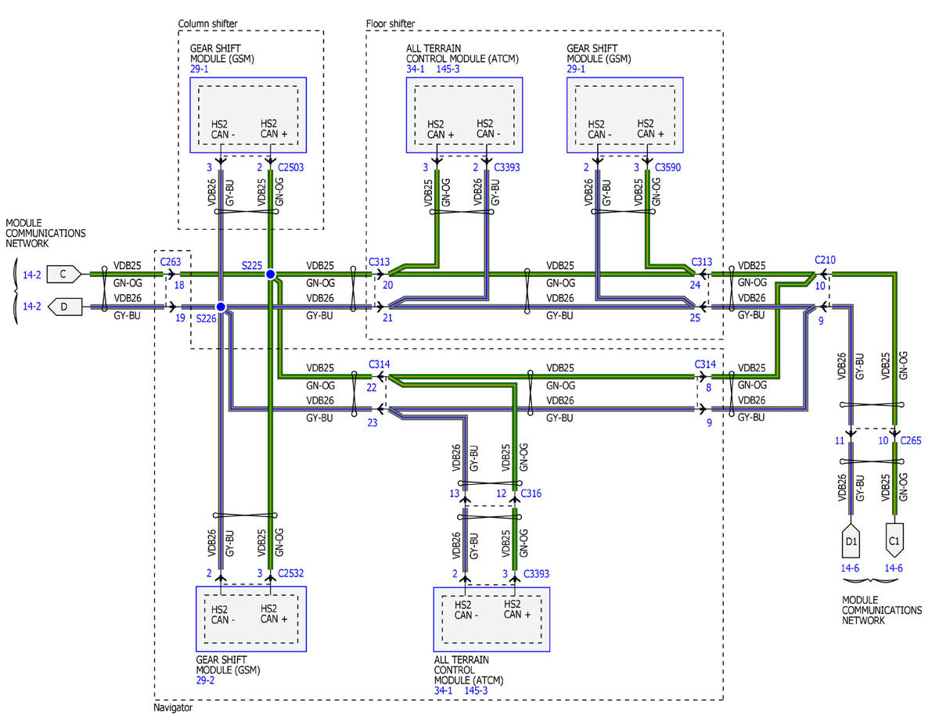The height and width of the screenshot is (725, 939).
Task: Open the C2503 connector link
Action: pyautogui.click(x=291, y=167)
